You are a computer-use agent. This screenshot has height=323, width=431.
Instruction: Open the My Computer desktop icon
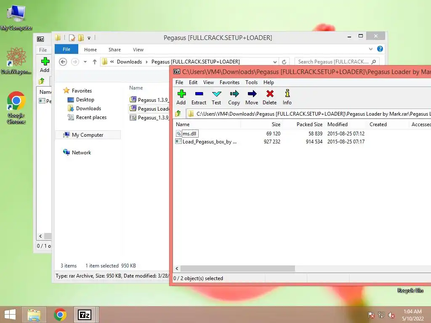tap(16, 17)
